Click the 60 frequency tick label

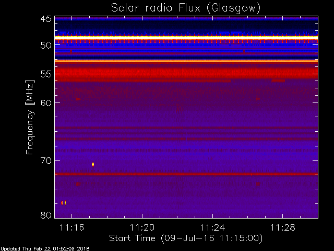tap(46, 103)
